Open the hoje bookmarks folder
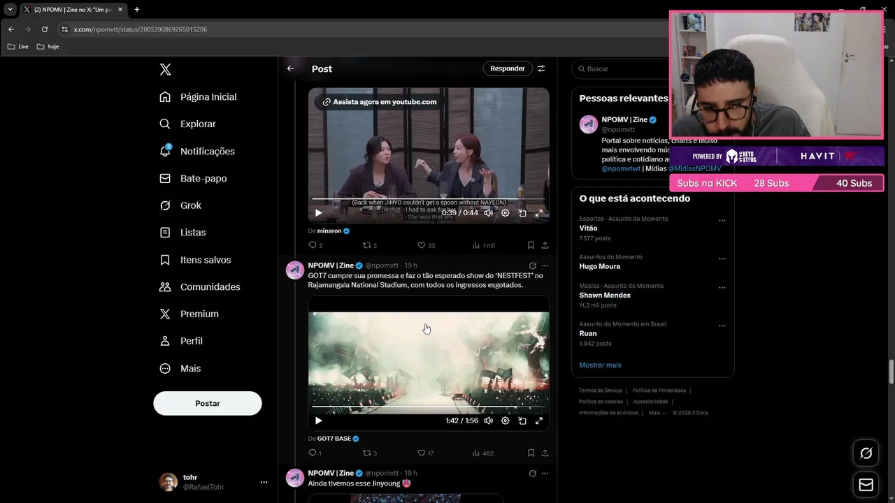 pyautogui.click(x=48, y=47)
